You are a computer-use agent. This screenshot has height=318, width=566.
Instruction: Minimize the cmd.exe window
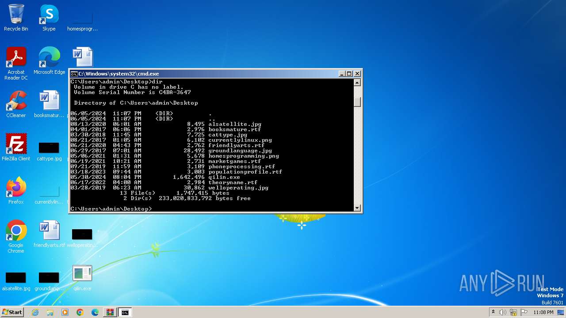(x=342, y=74)
